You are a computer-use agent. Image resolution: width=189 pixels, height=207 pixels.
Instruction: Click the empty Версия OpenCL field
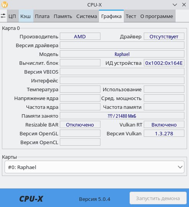pyautogui.click(x=80, y=142)
